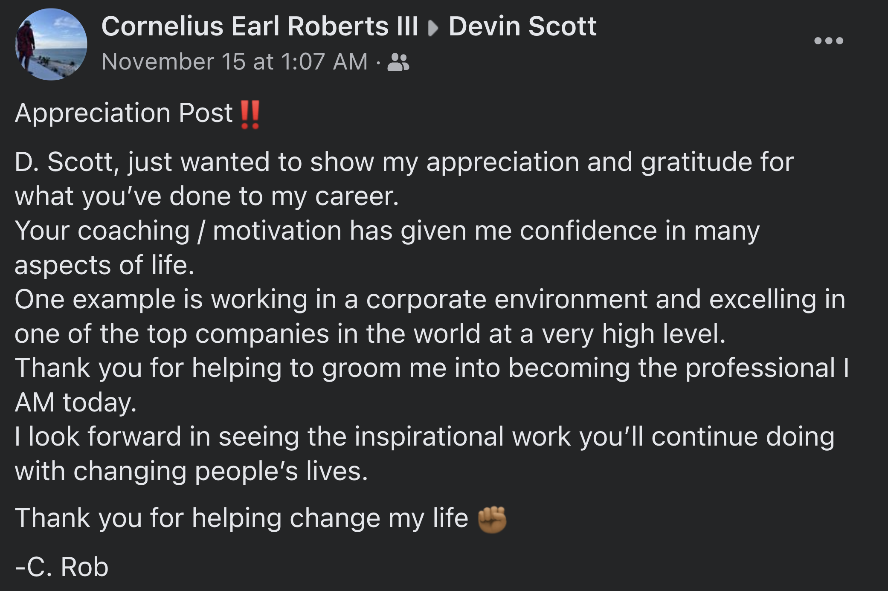Click the -C. Rob signature line

click(x=62, y=567)
